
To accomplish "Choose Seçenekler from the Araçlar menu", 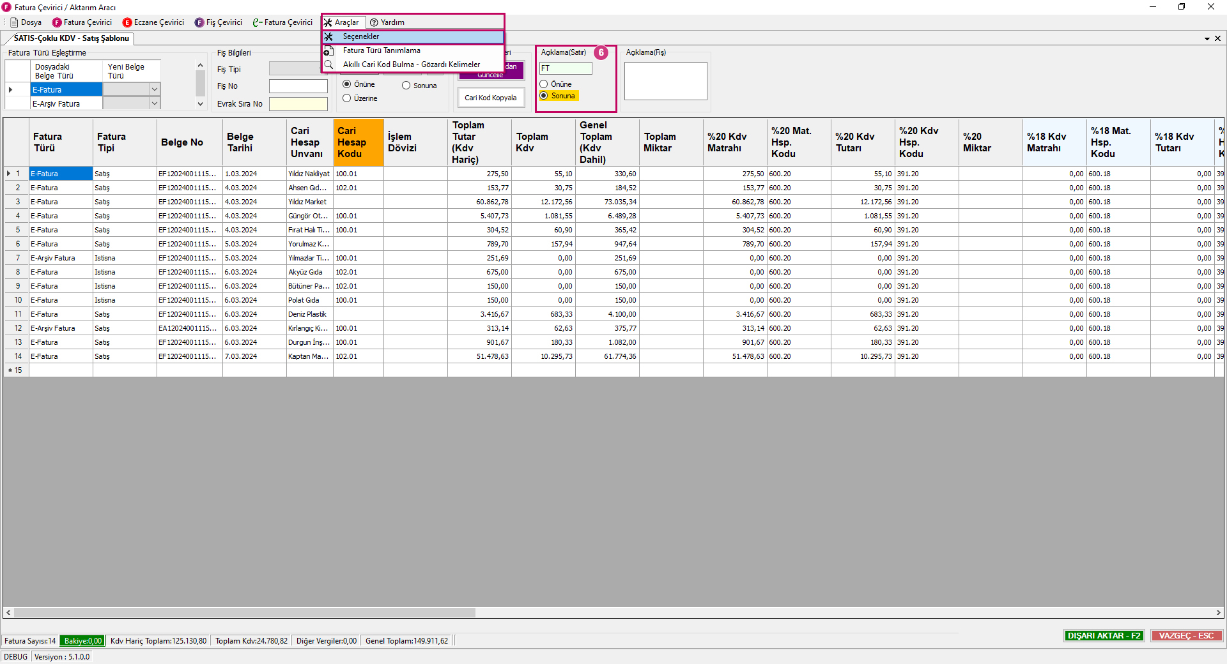I will pyautogui.click(x=361, y=37).
